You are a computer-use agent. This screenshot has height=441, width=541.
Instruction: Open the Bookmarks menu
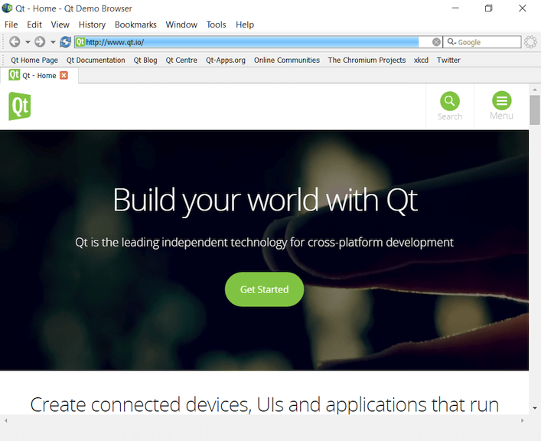click(x=135, y=24)
